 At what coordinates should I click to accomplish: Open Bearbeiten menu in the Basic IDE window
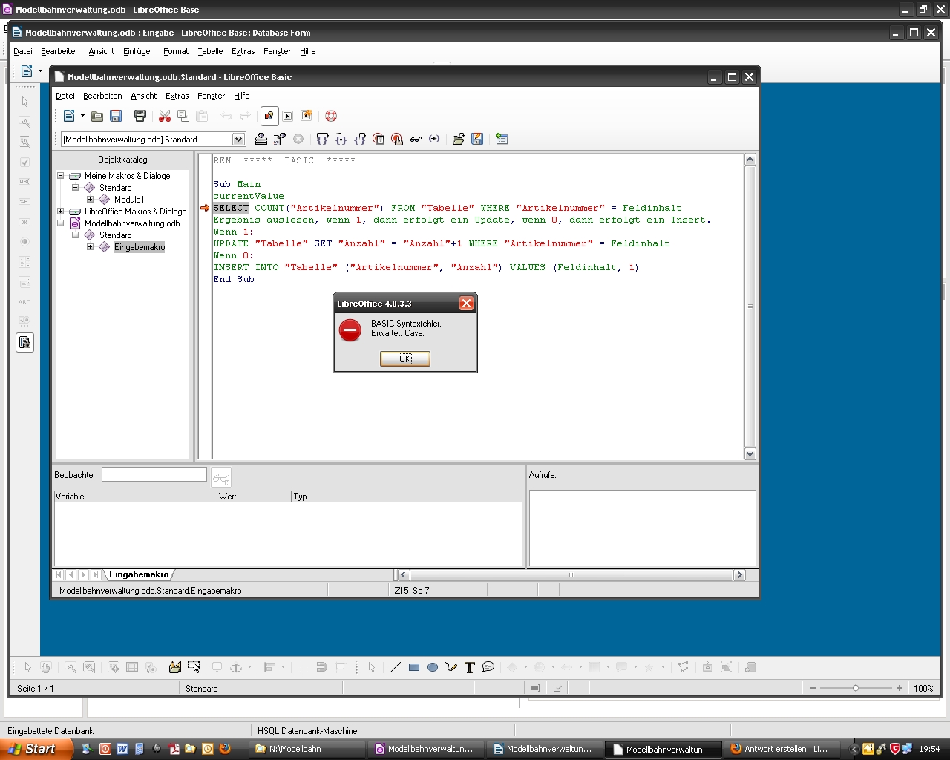pos(102,96)
